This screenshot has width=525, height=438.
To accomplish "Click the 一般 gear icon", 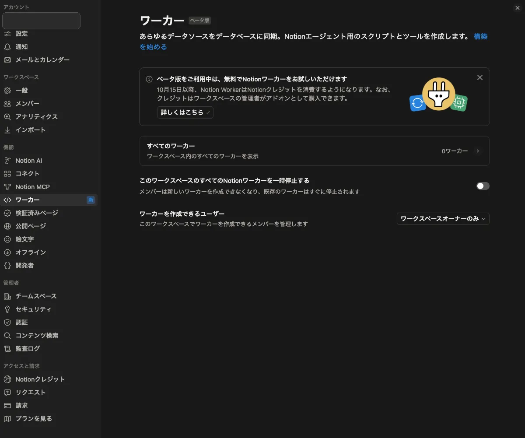I will tap(7, 91).
